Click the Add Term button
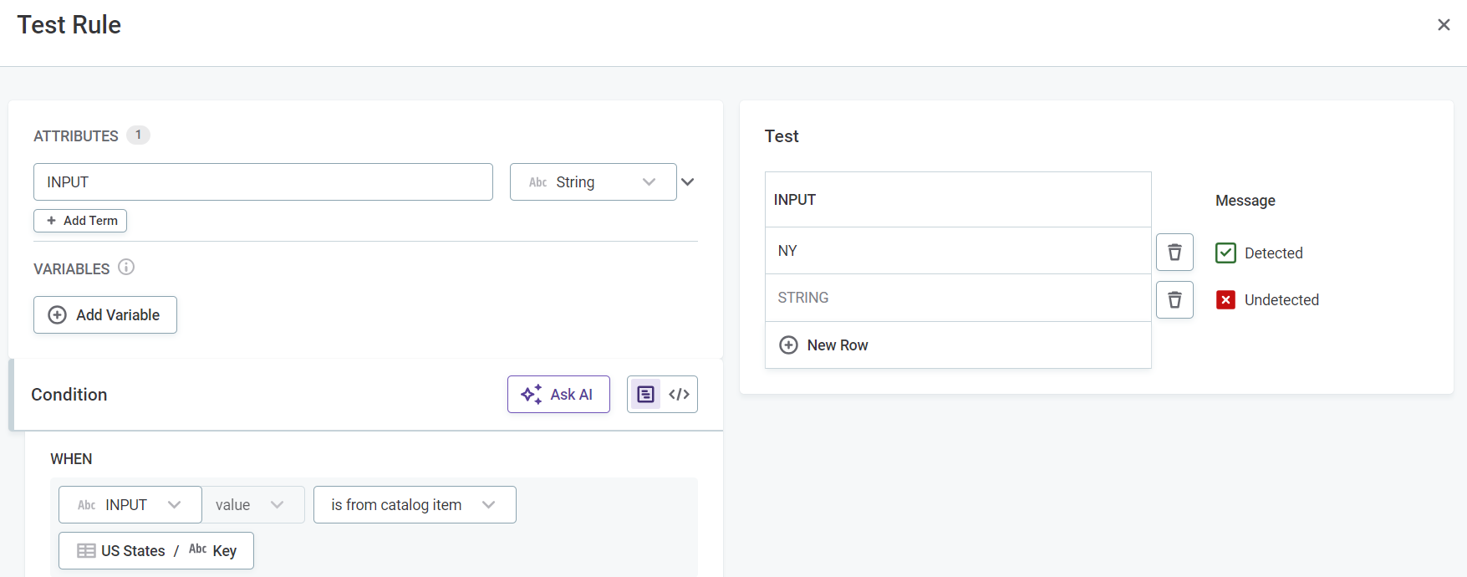 point(80,221)
